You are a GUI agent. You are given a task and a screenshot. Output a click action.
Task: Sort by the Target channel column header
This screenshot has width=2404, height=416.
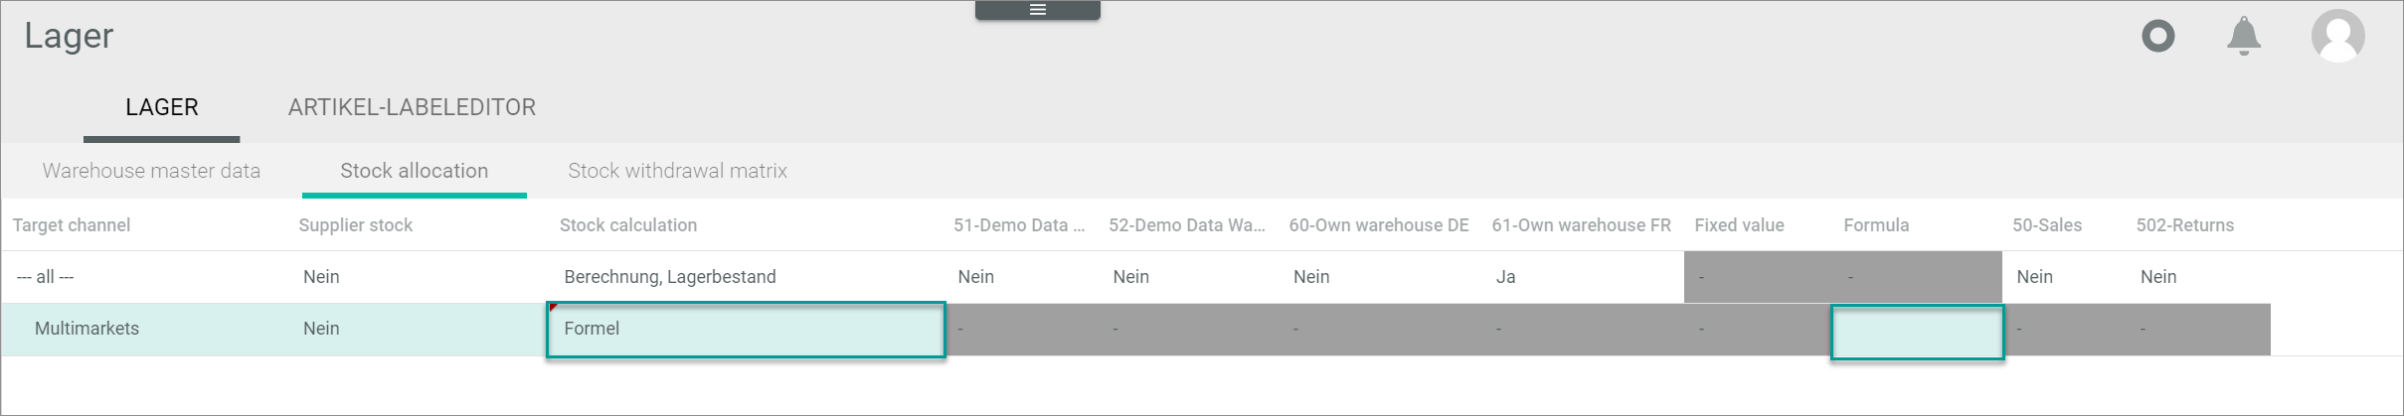click(x=72, y=225)
